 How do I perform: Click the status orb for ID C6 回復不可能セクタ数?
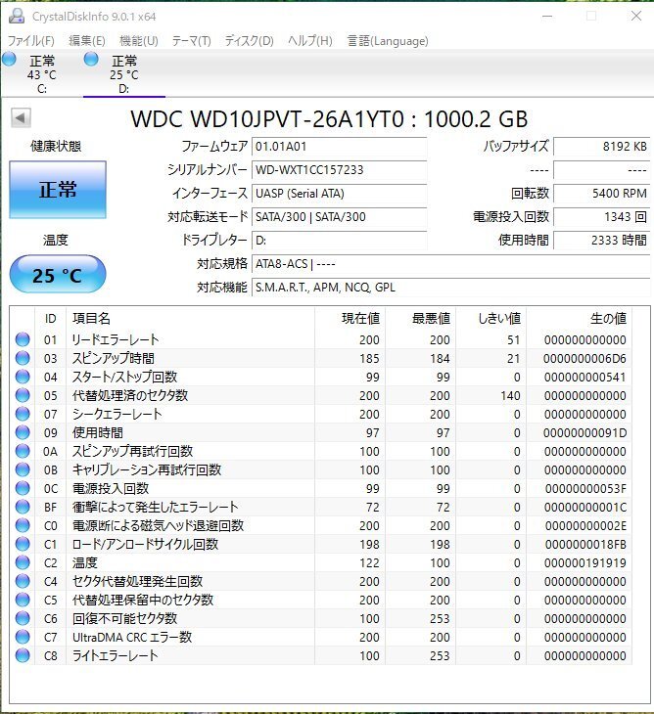(x=23, y=618)
